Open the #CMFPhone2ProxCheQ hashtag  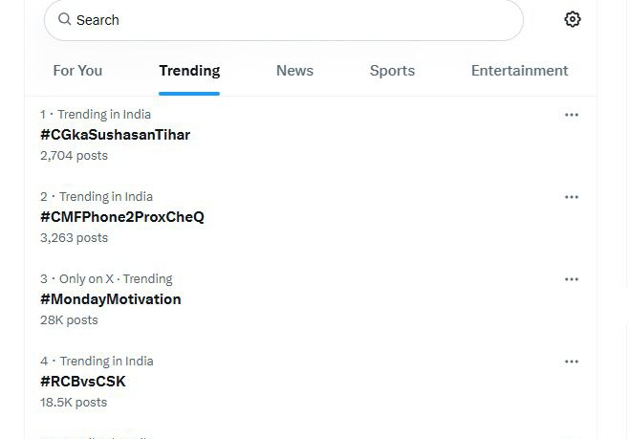(x=122, y=217)
